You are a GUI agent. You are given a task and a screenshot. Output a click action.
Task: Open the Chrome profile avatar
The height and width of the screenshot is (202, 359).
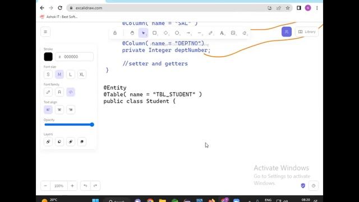point(308,8)
